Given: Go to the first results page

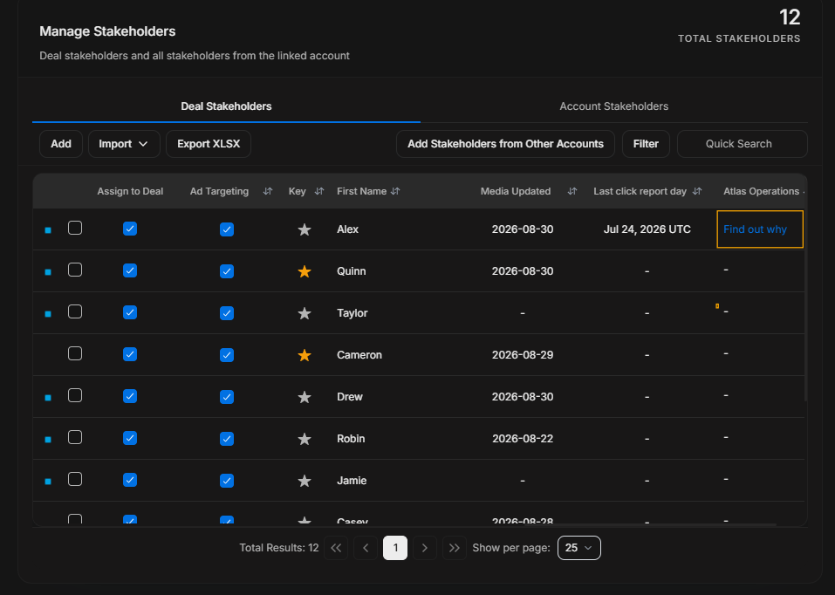Looking at the screenshot, I should coord(336,548).
